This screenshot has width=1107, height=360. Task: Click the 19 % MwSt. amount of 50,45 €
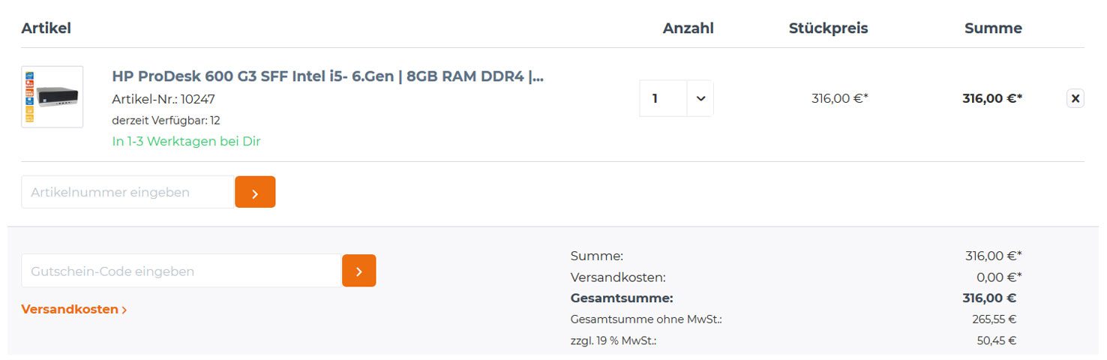click(996, 340)
